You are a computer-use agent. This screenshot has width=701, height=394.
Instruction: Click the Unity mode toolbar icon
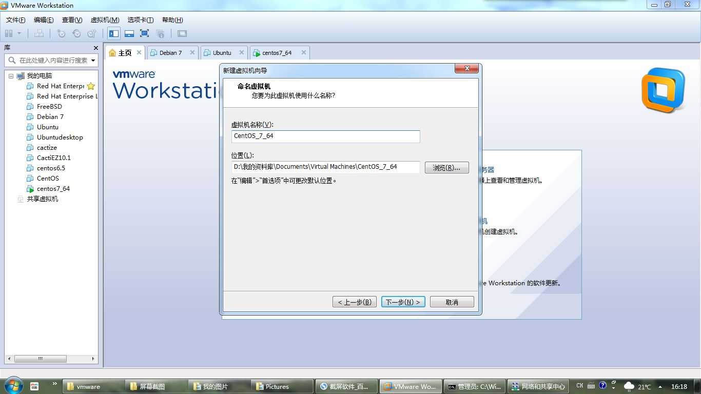(160, 33)
